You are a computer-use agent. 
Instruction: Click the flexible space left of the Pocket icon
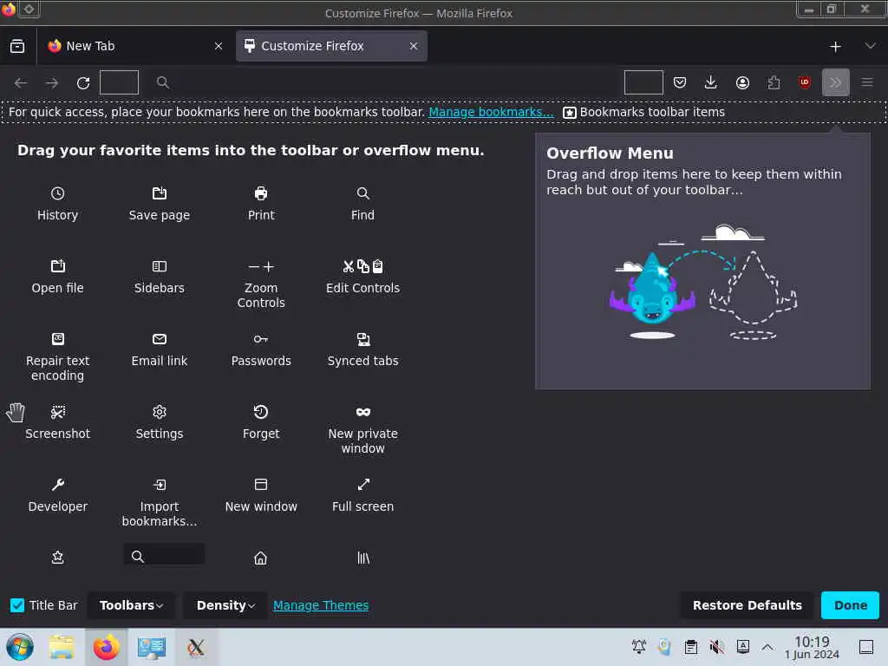coord(643,82)
